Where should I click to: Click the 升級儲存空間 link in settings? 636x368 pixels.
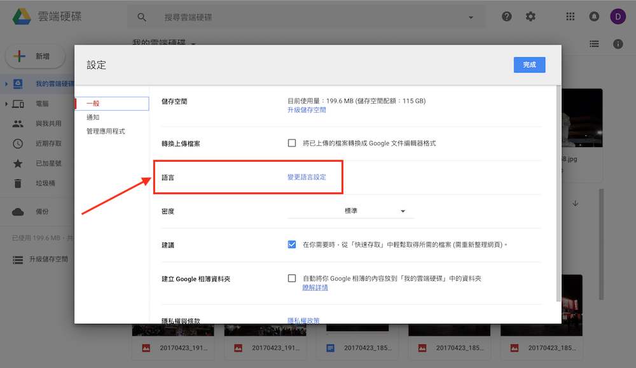point(307,110)
